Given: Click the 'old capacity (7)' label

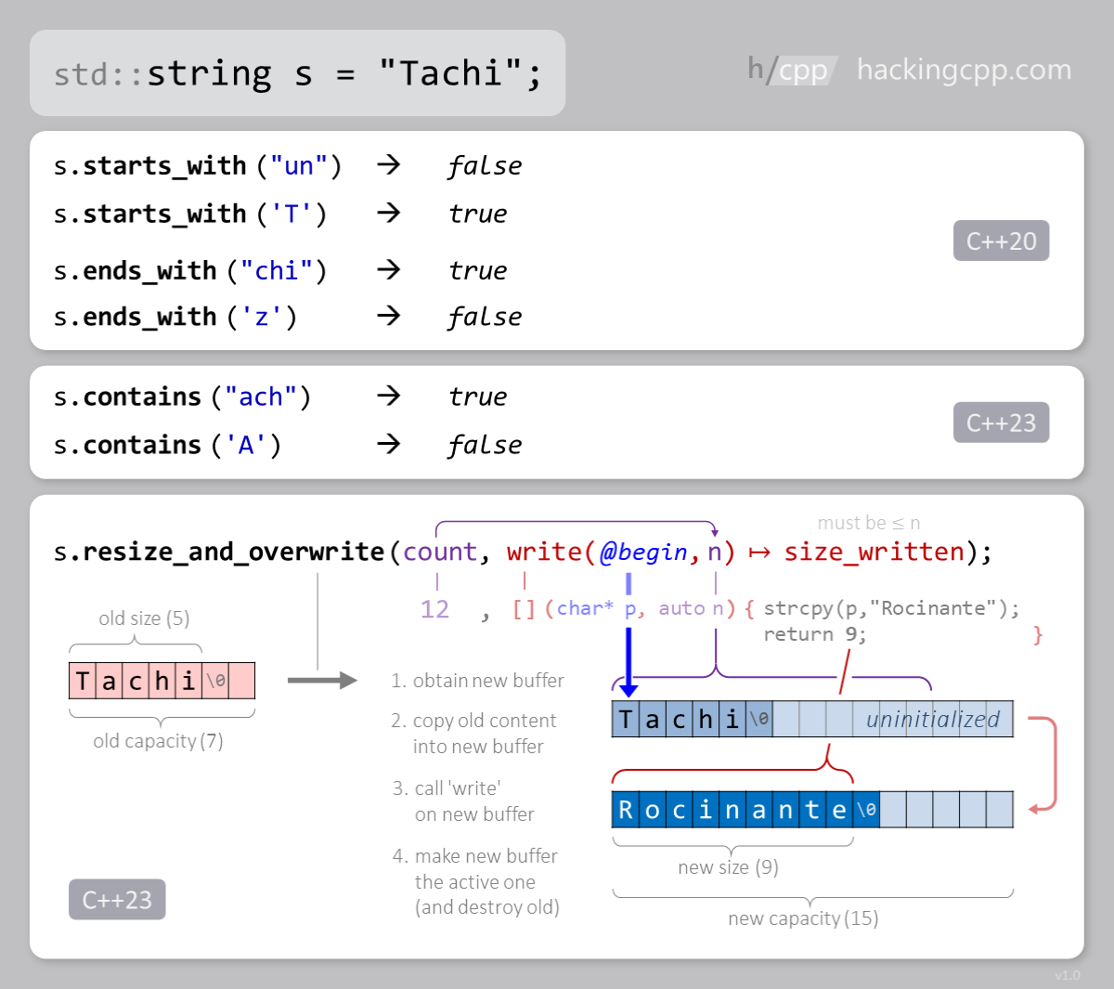Looking at the screenshot, I should (158, 741).
